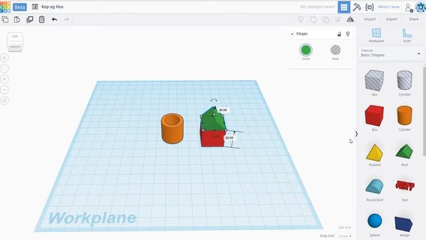The width and height of the screenshot is (426, 240).
Task: Click the Edit Grid button
Action: tap(345, 227)
